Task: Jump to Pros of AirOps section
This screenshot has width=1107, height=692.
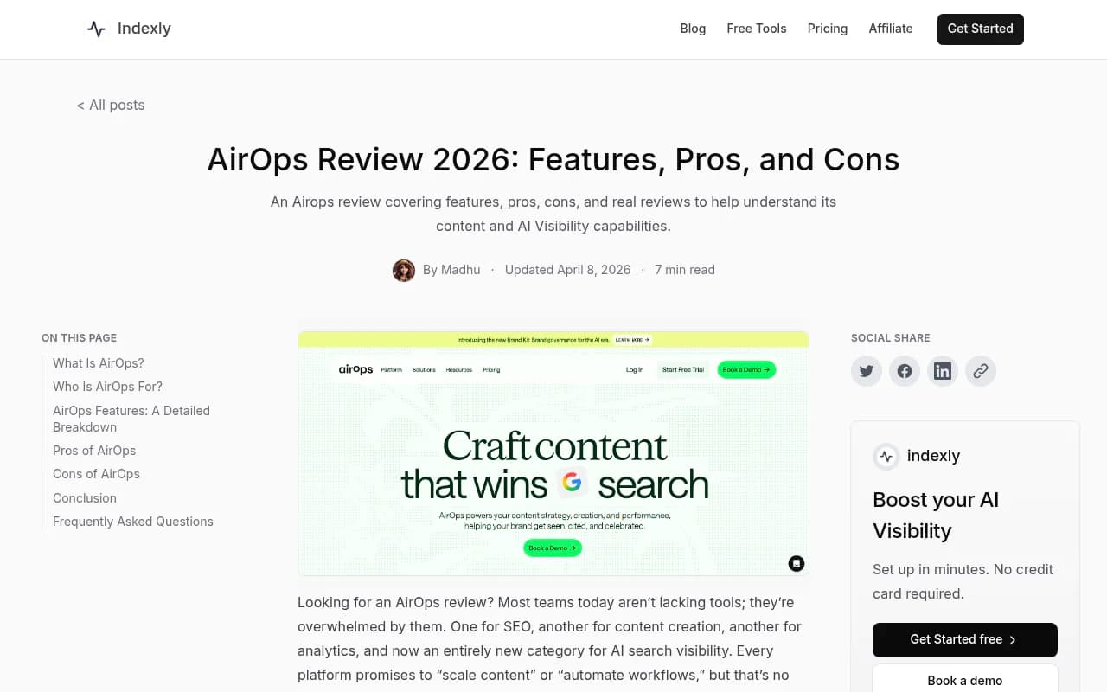Action: 94,451
